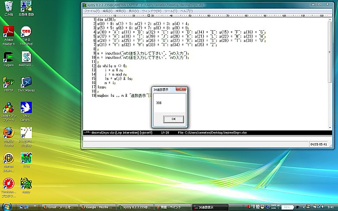Click the xyzzy minibuffer input line
Screen dimensions: 338x211
[207, 138]
